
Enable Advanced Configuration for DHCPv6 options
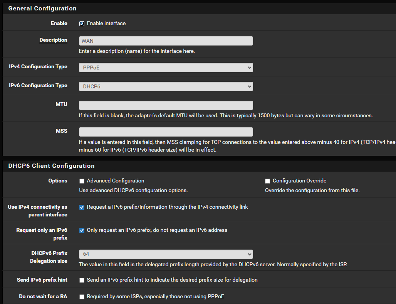(82, 181)
